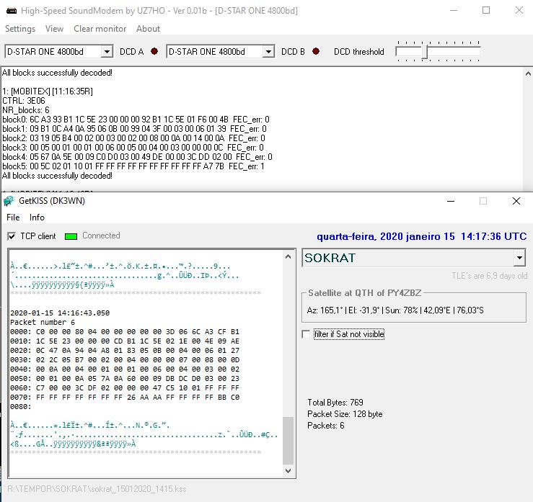Click block4 hex line in monitor
This screenshot has width=533, height=502.
[x=137, y=157]
